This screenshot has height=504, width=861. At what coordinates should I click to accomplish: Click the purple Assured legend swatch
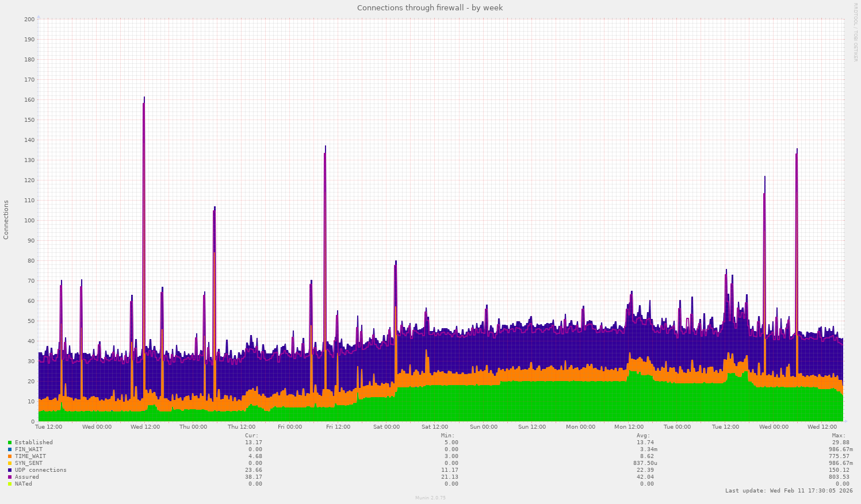(10, 477)
